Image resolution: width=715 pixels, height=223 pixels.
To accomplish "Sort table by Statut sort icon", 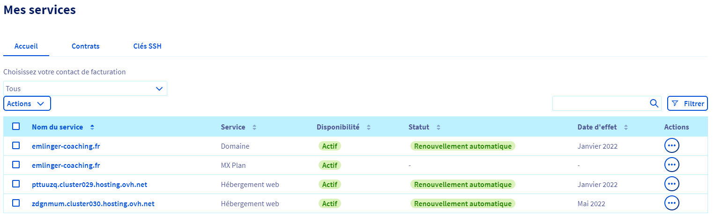I will pyautogui.click(x=439, y=127).
